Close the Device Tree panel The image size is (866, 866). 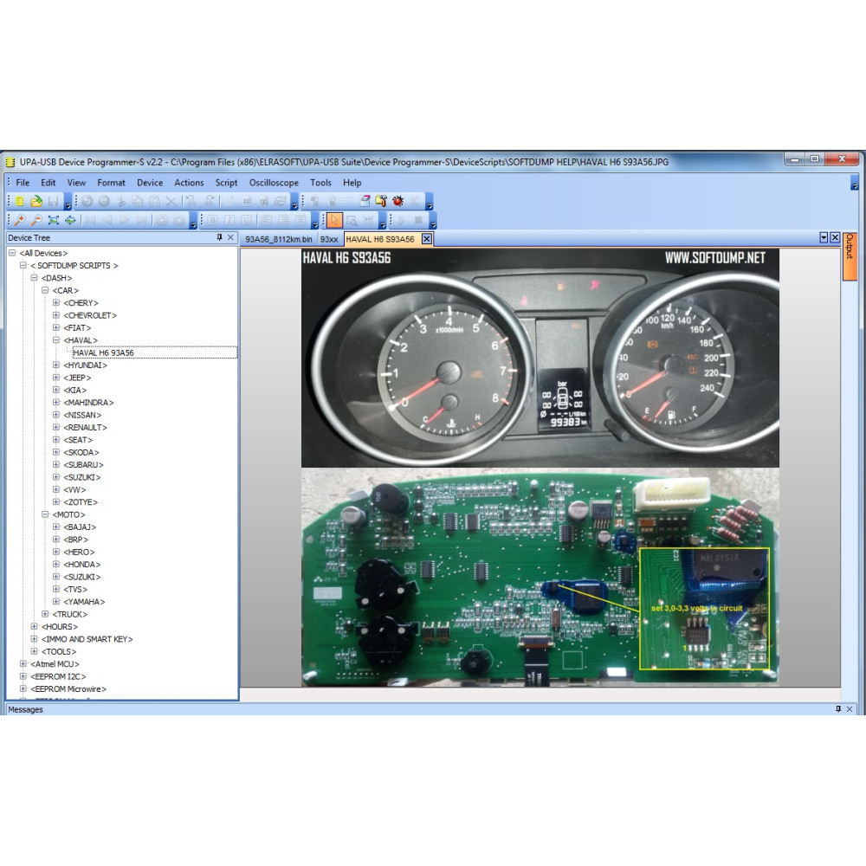tap(231, 237)
